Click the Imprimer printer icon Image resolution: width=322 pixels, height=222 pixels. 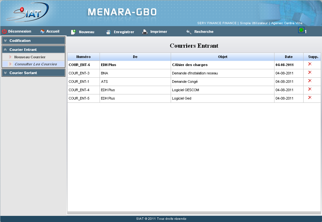[x=145, y=32]
